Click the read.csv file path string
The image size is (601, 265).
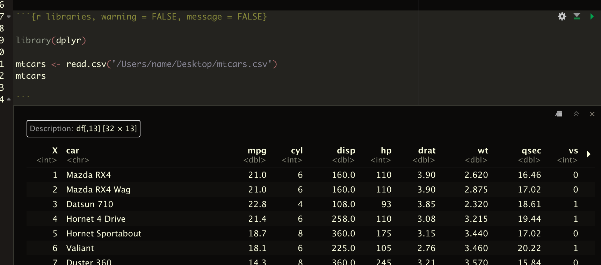[x=192, y=64]
